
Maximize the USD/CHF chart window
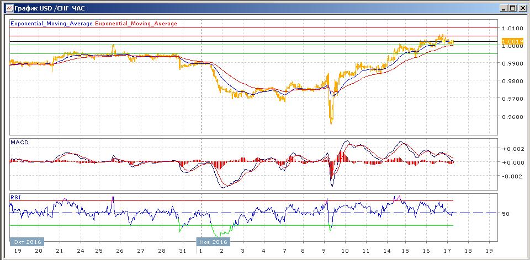(512, 8)
